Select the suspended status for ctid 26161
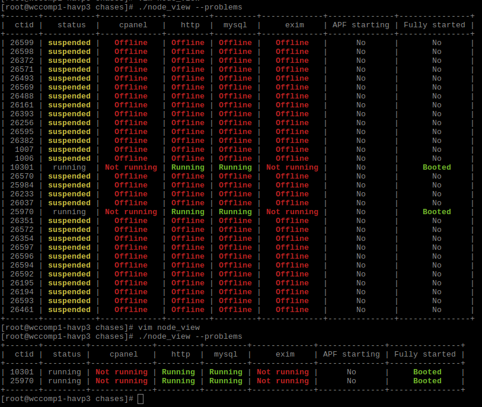 (69, 105)
